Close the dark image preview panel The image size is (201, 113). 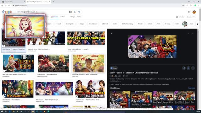pyautogui.click(x=112, y=33)
